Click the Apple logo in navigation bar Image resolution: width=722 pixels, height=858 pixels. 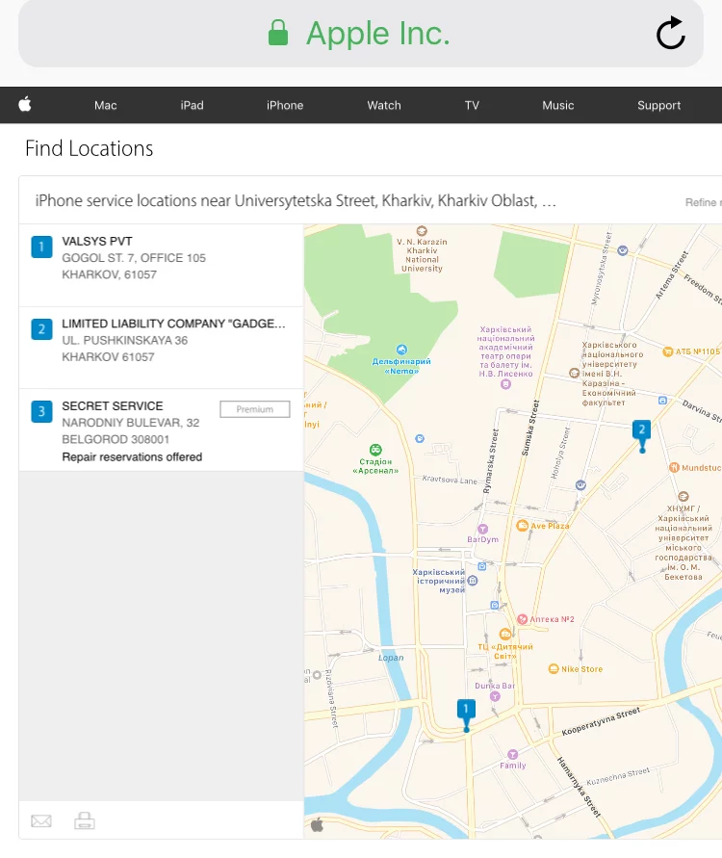(25, 105)
